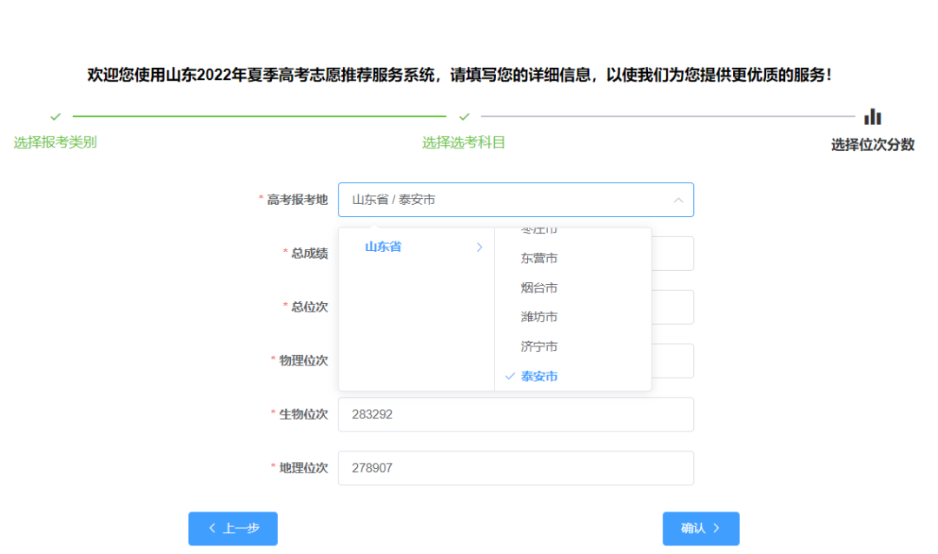
Task: Click inside the 生物位次 input showing 283292
Action: [x=516, y=414]
